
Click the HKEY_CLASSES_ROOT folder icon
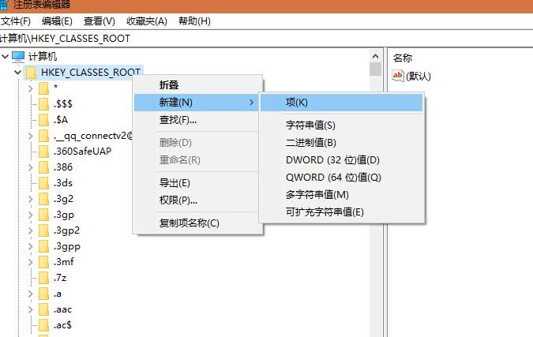point(32,73)
